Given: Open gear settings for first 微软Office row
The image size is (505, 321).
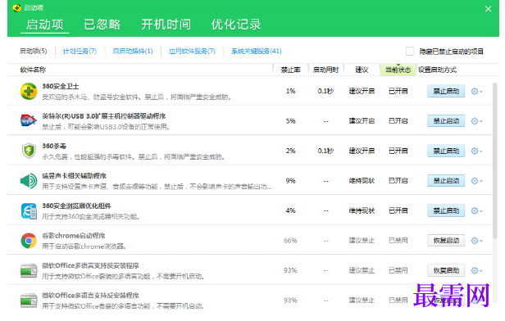Looking at the screenshot, I should (x=476, y=270).
